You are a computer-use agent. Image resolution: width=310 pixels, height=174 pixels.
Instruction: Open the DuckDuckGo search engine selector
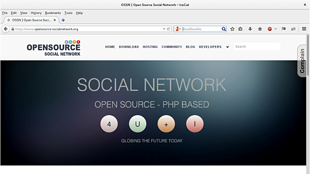[178, 29]
